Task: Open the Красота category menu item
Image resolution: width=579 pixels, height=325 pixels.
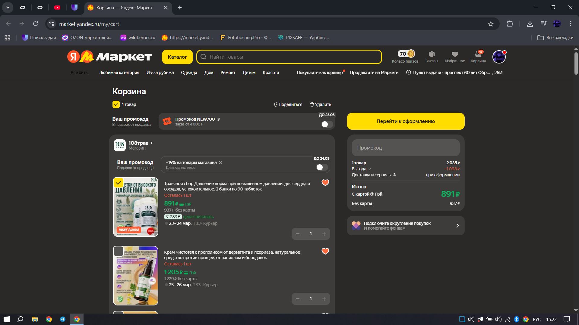Action: click(271, 73)
